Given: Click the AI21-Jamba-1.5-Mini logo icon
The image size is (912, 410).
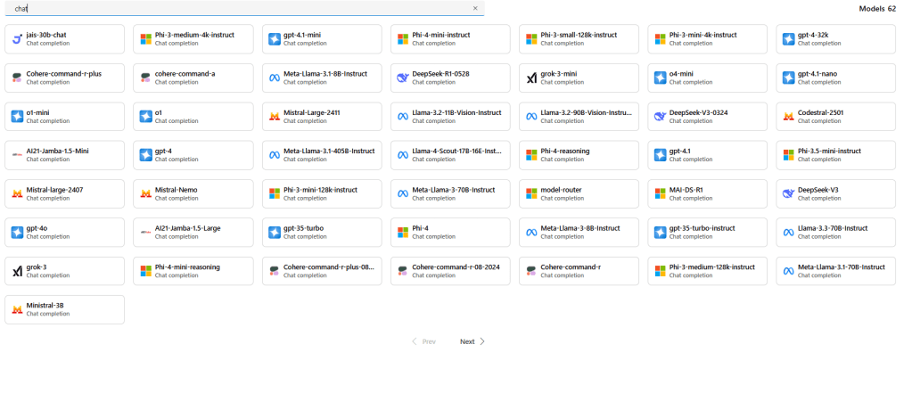Looking at the screenshot, I should tap(16, 154).
